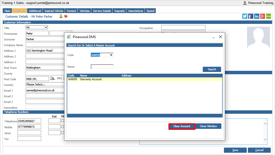The image size is (275, 155).
Task: Expand the Title dropdown showing Mr
Action: coord(37,27)
